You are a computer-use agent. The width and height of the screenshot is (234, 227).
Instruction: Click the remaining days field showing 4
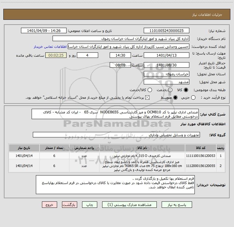[88, 55]
